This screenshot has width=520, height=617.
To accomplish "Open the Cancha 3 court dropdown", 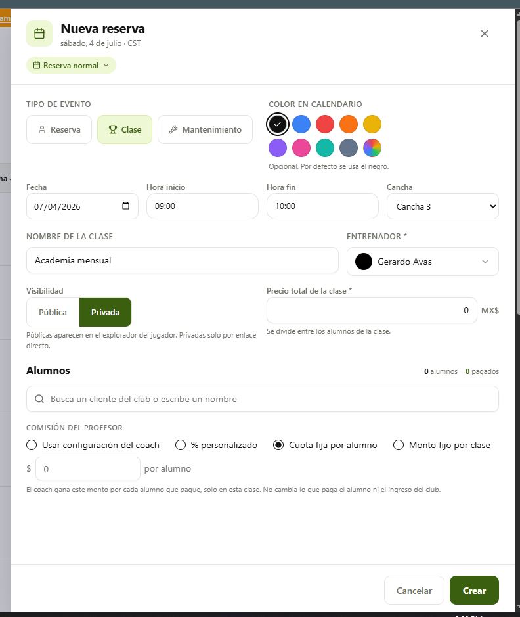I will tap(443, 206).
